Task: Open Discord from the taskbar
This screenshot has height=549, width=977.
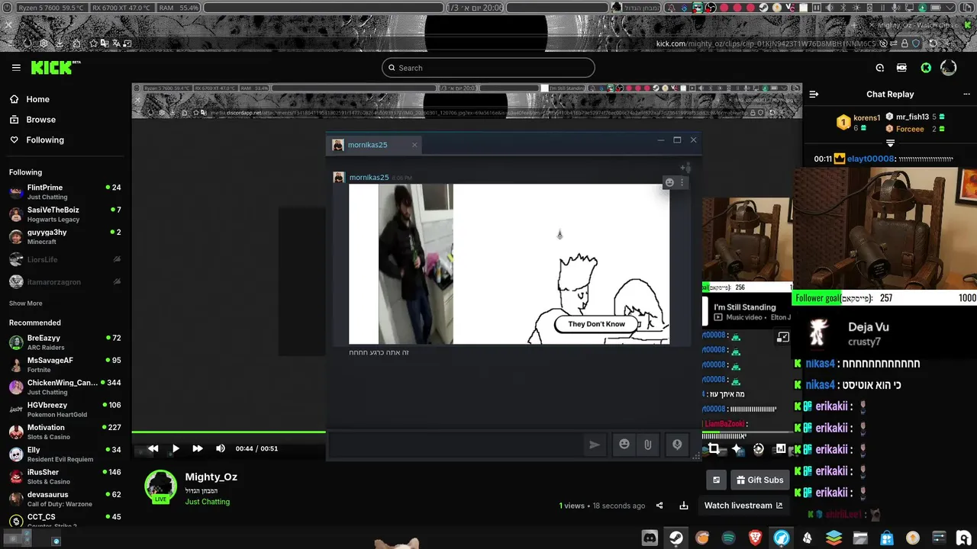Action: coord(650,538)
